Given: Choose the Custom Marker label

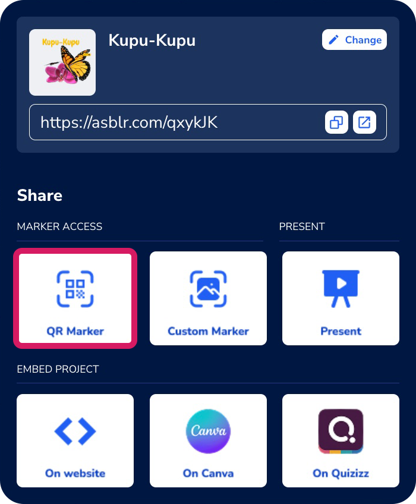Looking at the screenshot, I should (209, 331).
